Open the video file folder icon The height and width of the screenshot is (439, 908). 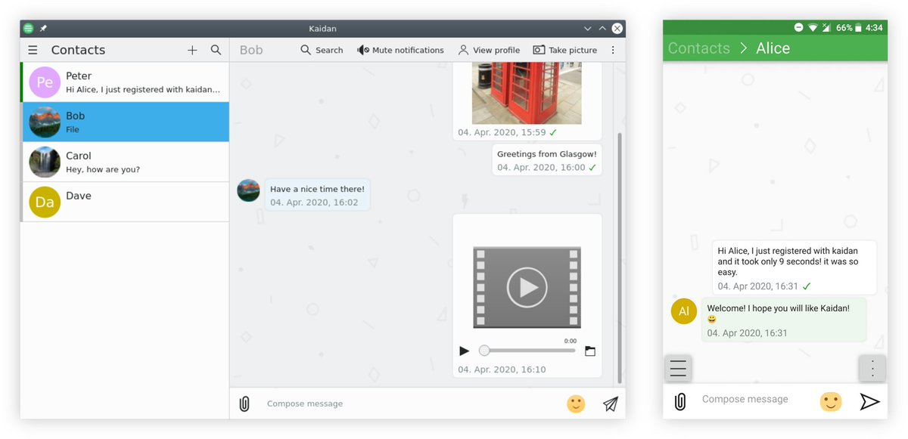pyautogui.click(x=590, y=351)
